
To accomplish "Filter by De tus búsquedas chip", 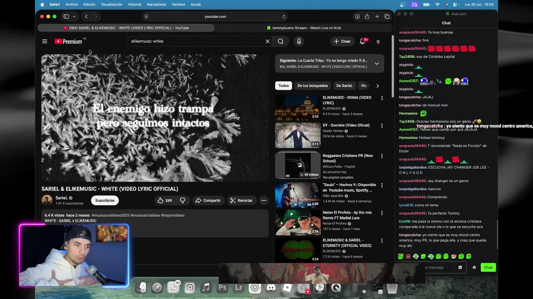I will pyautogui.click(x=313, y=86).
